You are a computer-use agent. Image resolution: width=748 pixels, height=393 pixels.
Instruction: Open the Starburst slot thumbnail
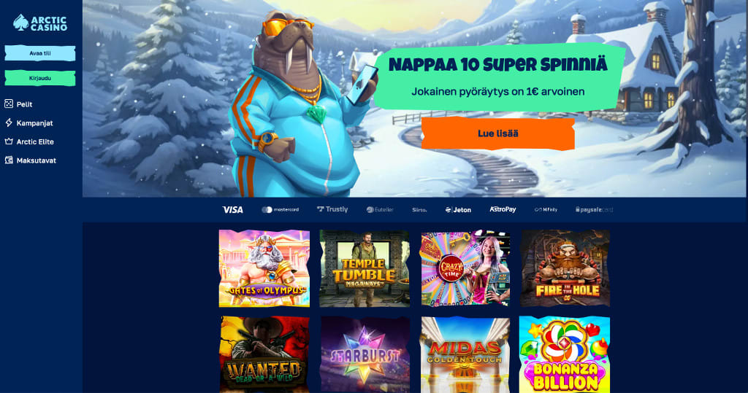coord(365,354)
